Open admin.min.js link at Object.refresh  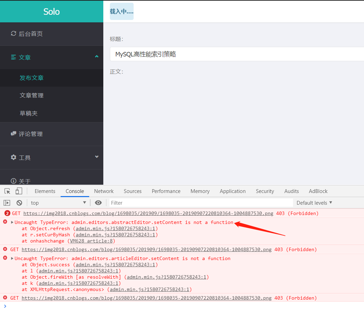click(115, 228)
